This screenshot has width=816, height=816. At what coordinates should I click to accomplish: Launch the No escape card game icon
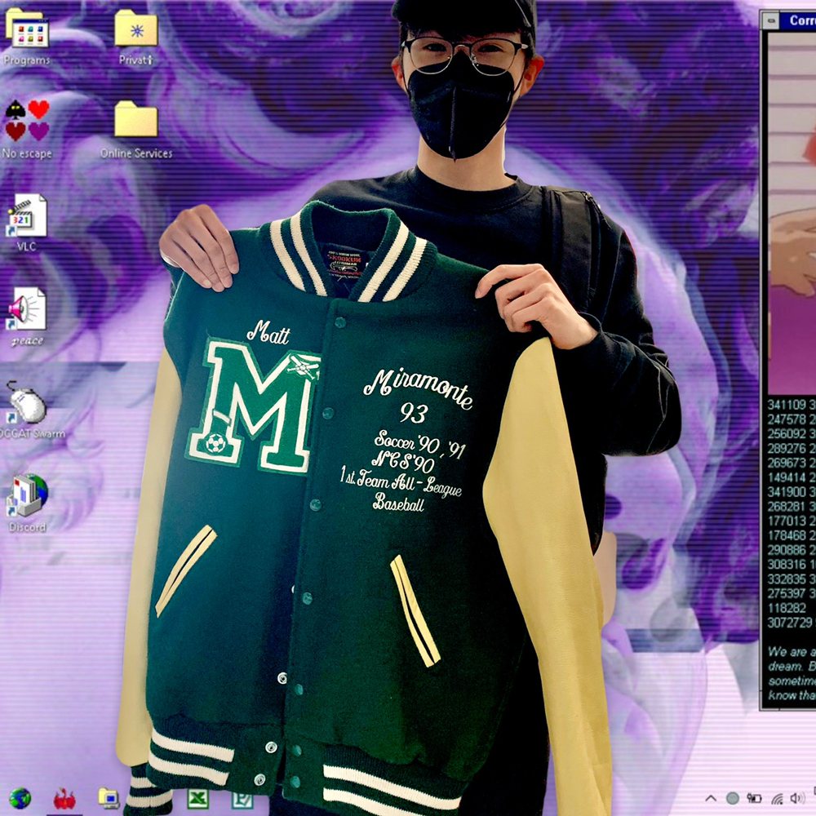27,120
